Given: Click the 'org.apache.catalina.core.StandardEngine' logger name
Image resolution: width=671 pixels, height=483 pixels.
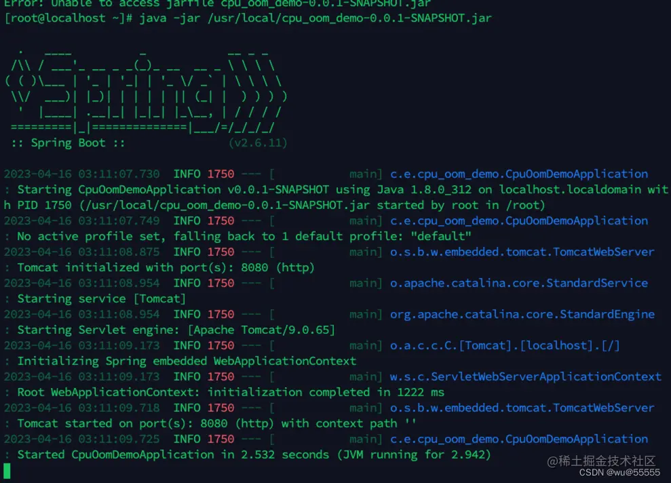Looking at the screenshot, I should [x=522, y=315].
